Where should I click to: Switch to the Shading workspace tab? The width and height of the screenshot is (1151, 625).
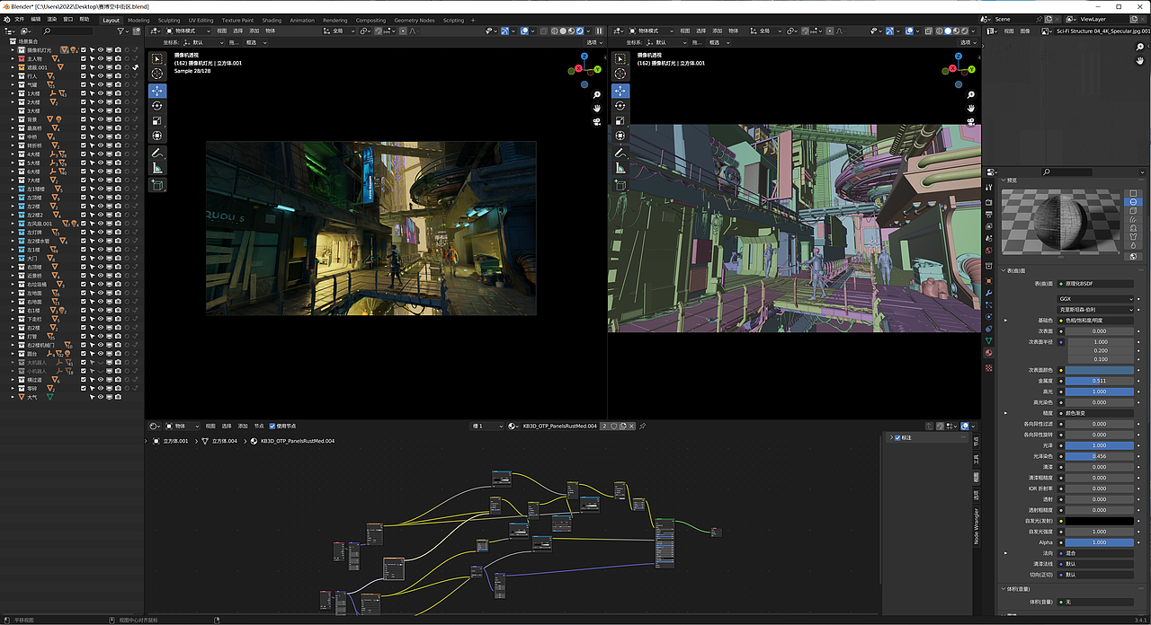tap(272, 19)
